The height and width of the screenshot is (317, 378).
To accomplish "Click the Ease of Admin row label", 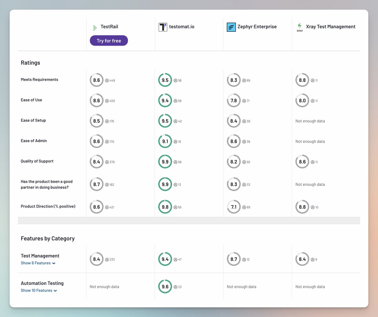I will [x=34, y=141].
